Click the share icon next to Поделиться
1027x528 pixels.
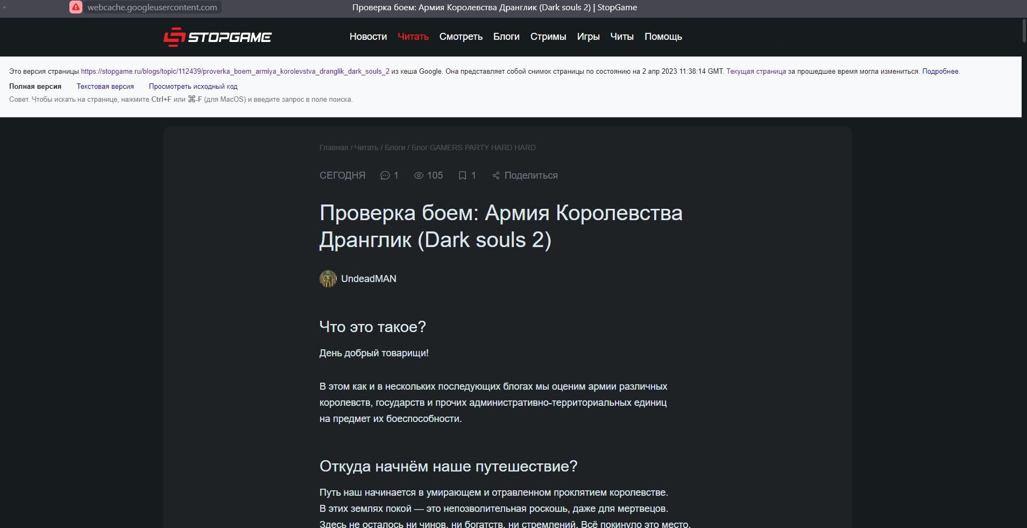click(x=496, y=175)
